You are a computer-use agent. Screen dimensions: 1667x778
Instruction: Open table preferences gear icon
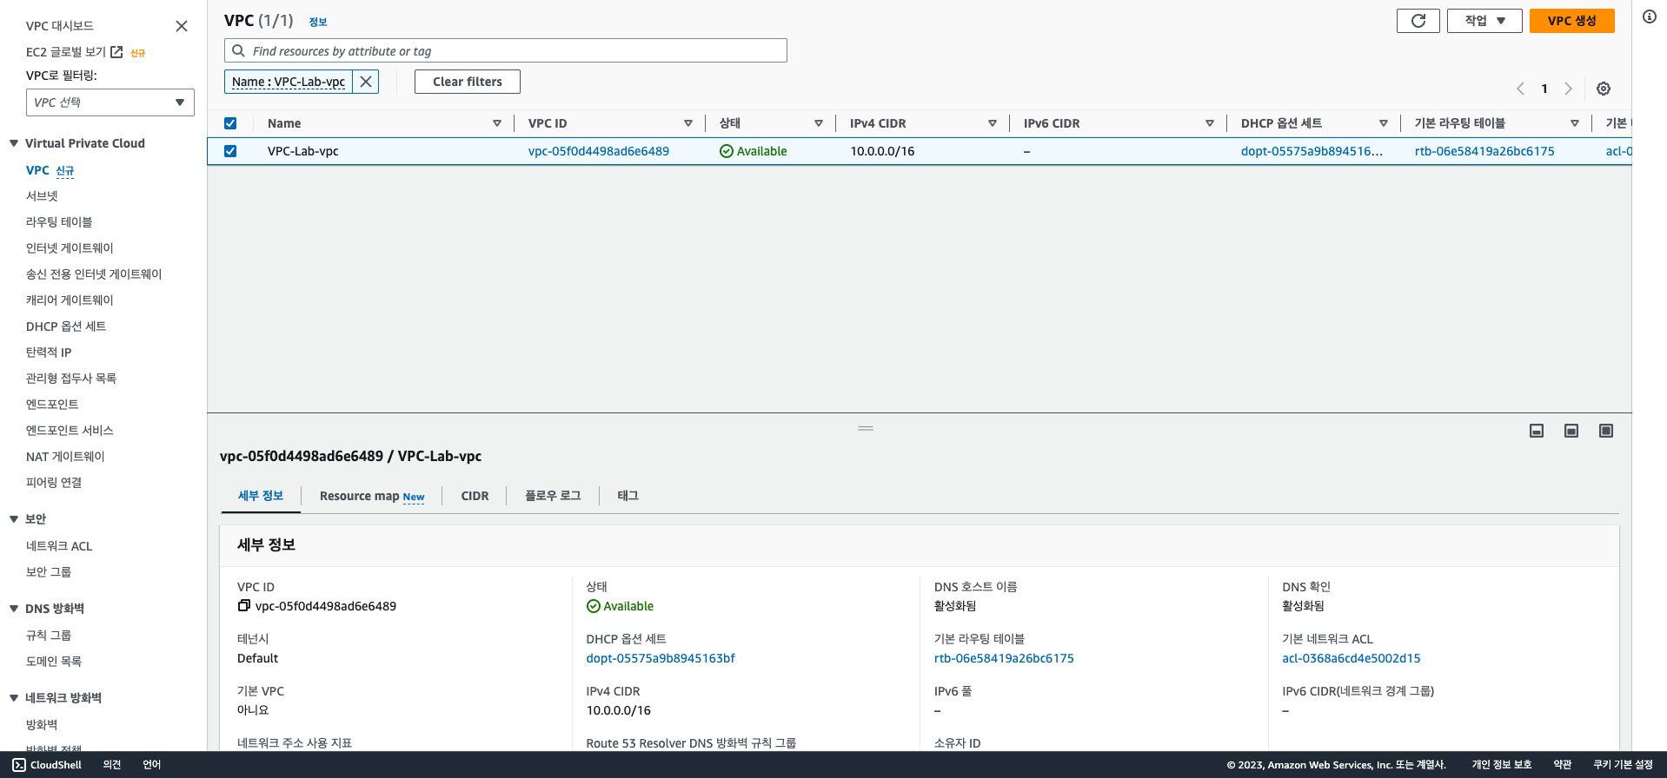coord(1604,89)
